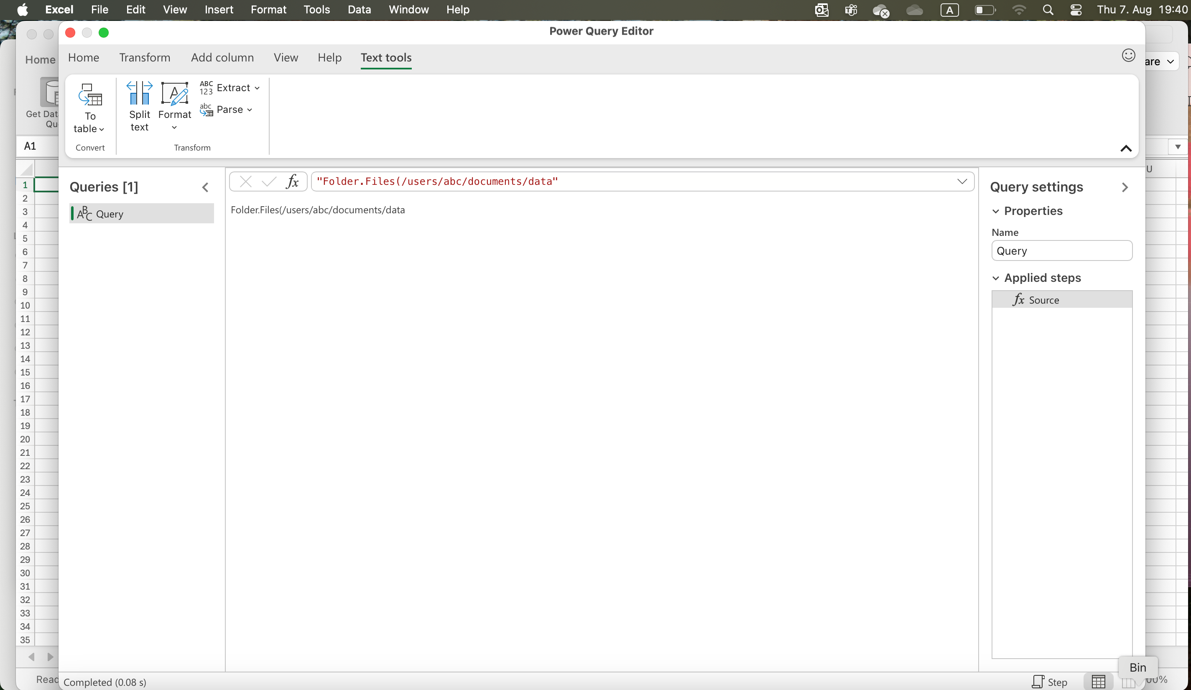Click the Split text tool
This screenshot has height=690, width=1191.
[140, 106]
